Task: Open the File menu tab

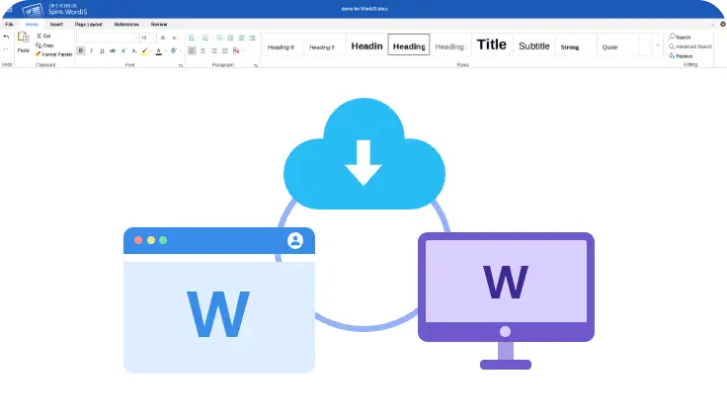Action: pos(9,24)
